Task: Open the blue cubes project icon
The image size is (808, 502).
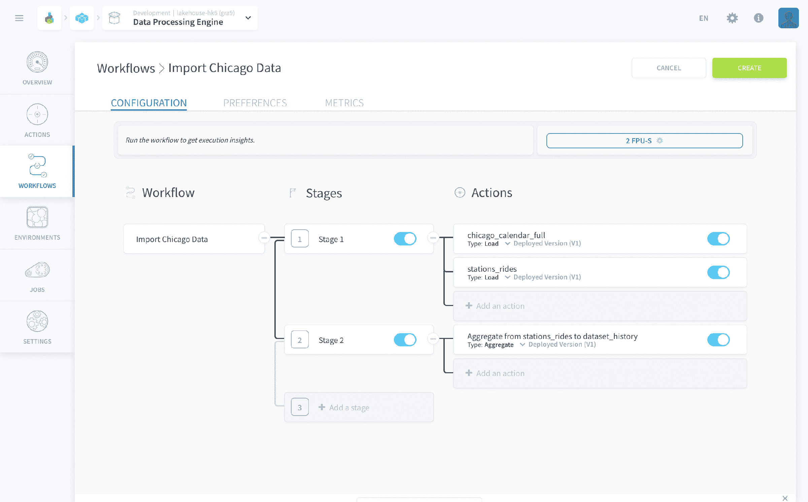Action: [82, 18]
